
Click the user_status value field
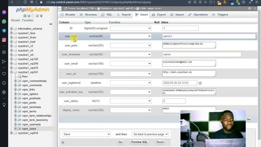point(174,101)
